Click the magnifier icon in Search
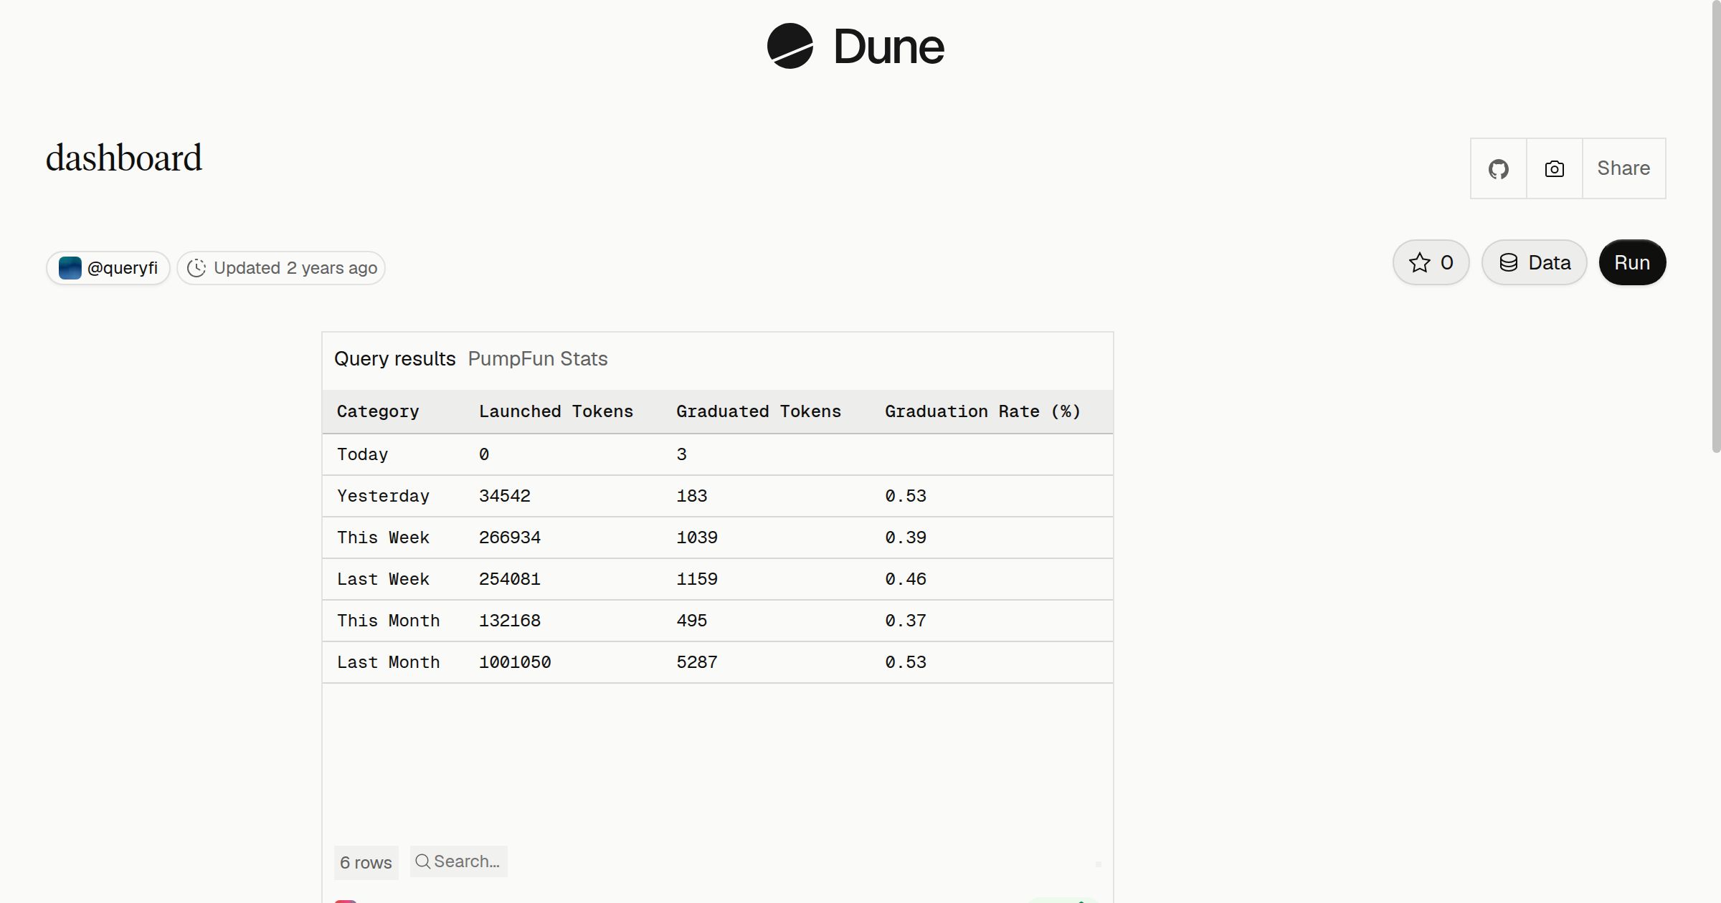The height and width of the screenshot is (903, 1721). [x=423, y=861]
